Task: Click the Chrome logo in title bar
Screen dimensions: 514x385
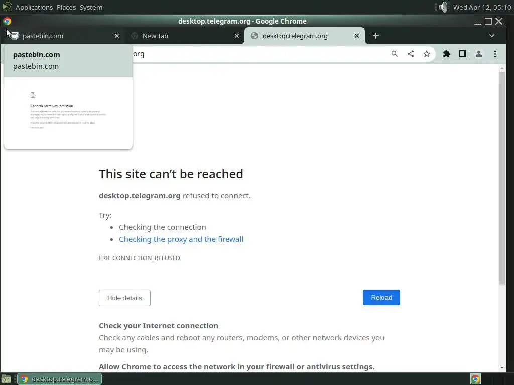Action: 7,21
